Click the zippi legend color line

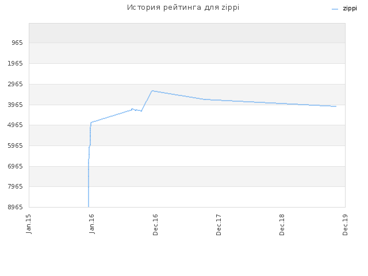[x=335, y=9]
